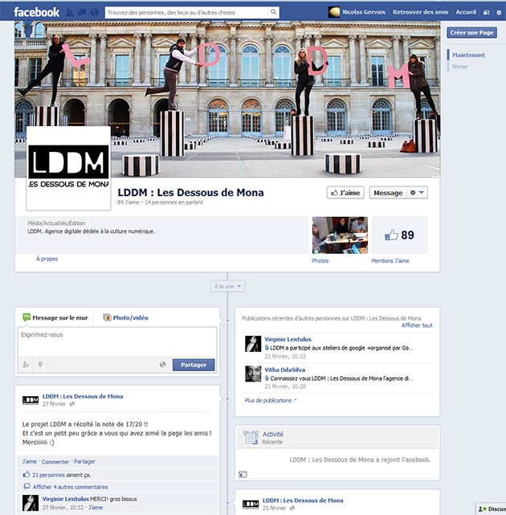The image size is (506, 515).
Task: Click Commenter under the 17/20 post
Action: tap(55, 462)
